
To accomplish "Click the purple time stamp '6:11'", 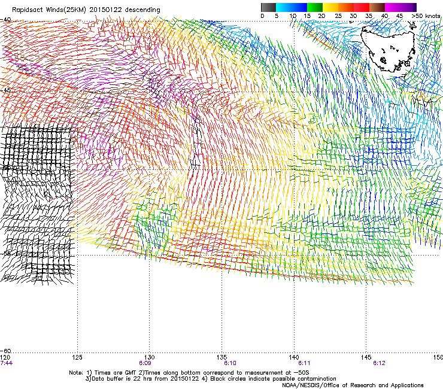I will 304,363.
